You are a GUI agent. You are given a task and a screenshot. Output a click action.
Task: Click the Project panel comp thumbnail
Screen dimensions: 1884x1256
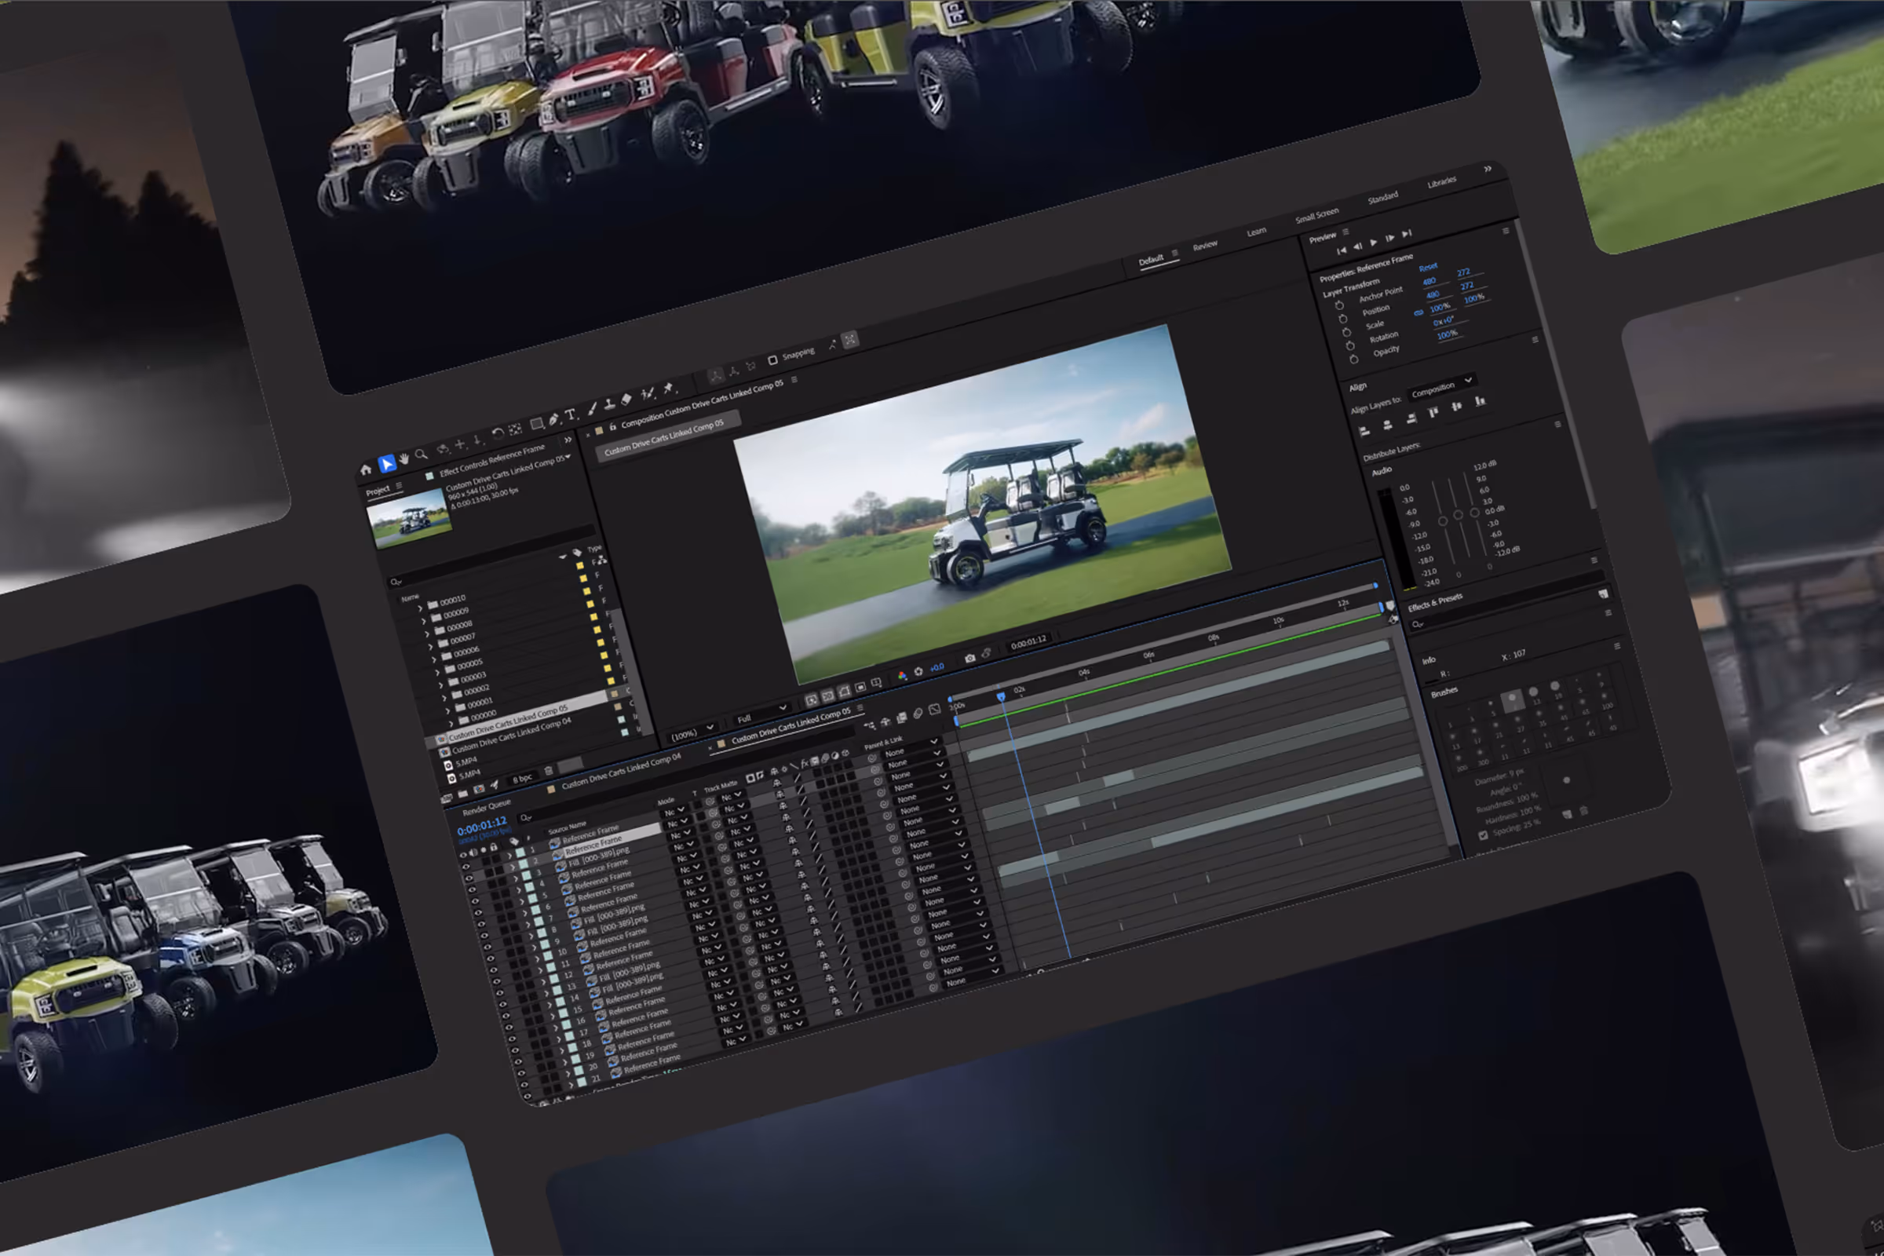pos(409,519)
